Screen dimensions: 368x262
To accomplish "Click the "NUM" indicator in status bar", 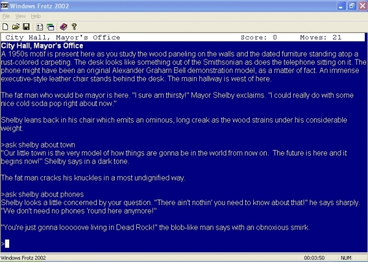I will pyautogui.click(x=346, y=258).
